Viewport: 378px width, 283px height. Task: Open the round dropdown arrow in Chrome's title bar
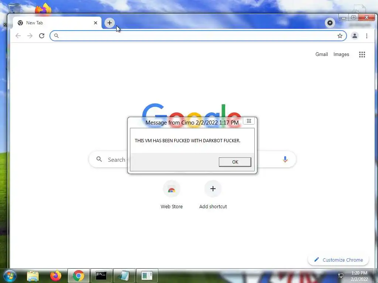click(x=330, y=23)
